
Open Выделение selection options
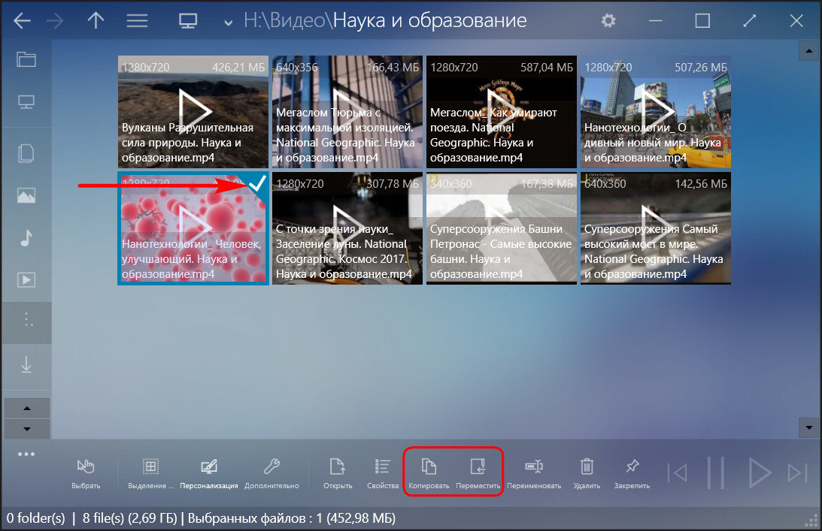click(150, 473)
